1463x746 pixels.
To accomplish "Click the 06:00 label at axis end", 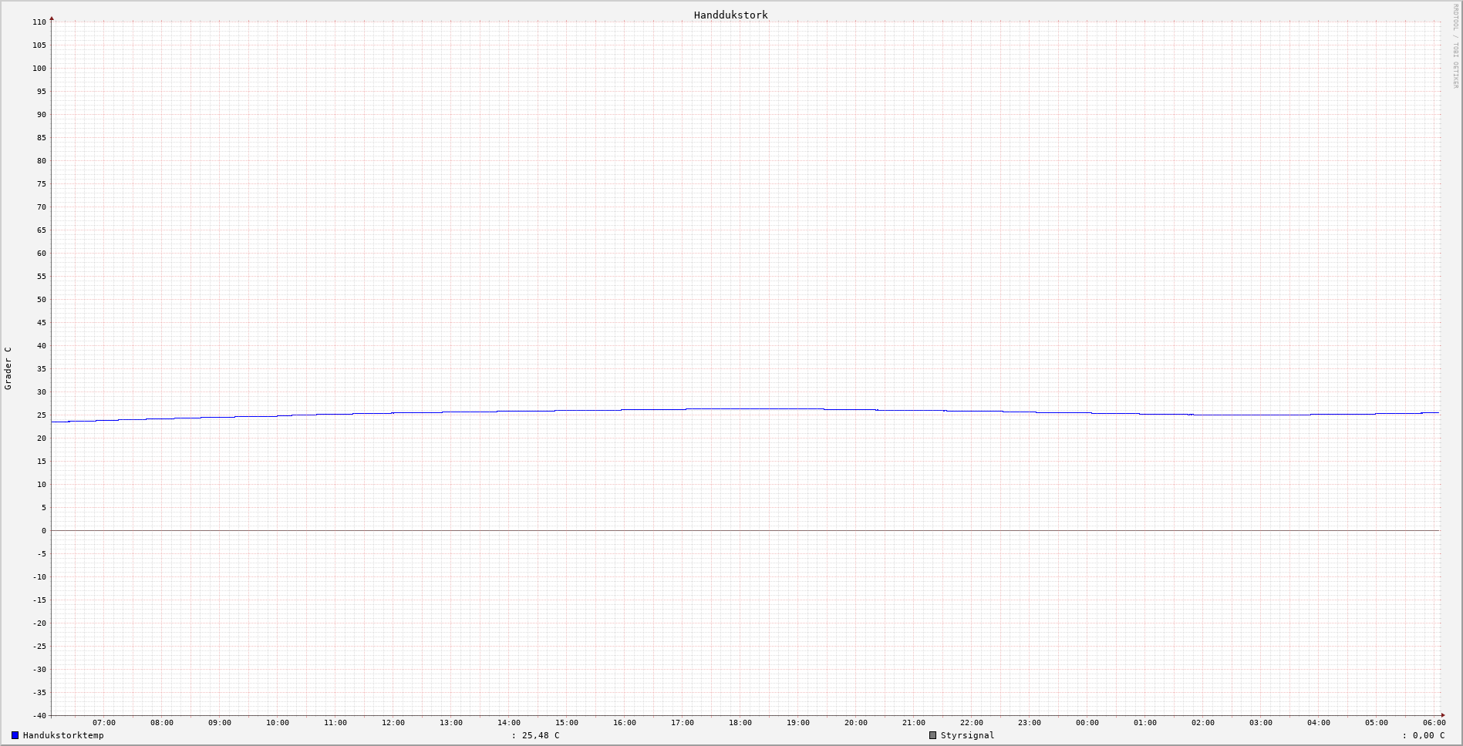I will [1434, 723].
